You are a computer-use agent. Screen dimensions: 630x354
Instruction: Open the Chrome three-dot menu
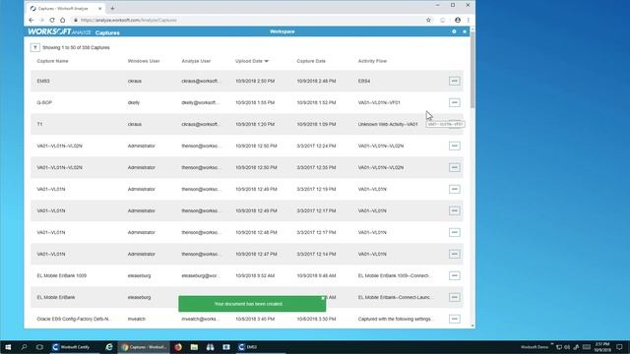(x=469, y=20)
